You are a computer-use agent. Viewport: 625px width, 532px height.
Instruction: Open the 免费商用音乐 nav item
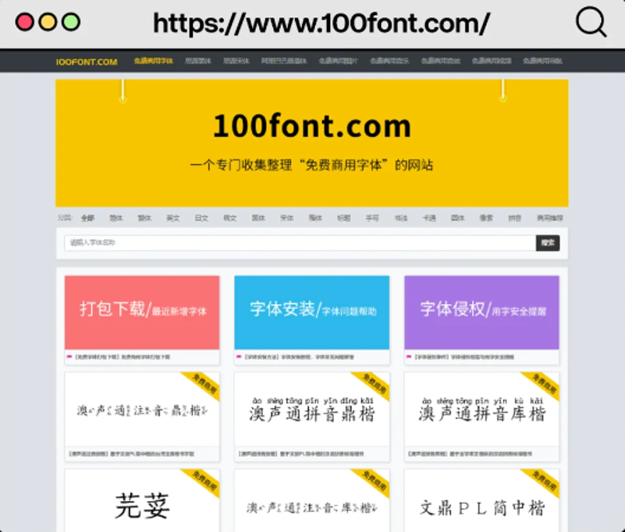pos(389,61)
